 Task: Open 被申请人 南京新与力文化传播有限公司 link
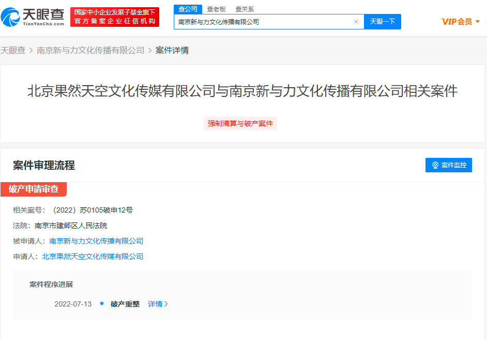tap(96, 241)
